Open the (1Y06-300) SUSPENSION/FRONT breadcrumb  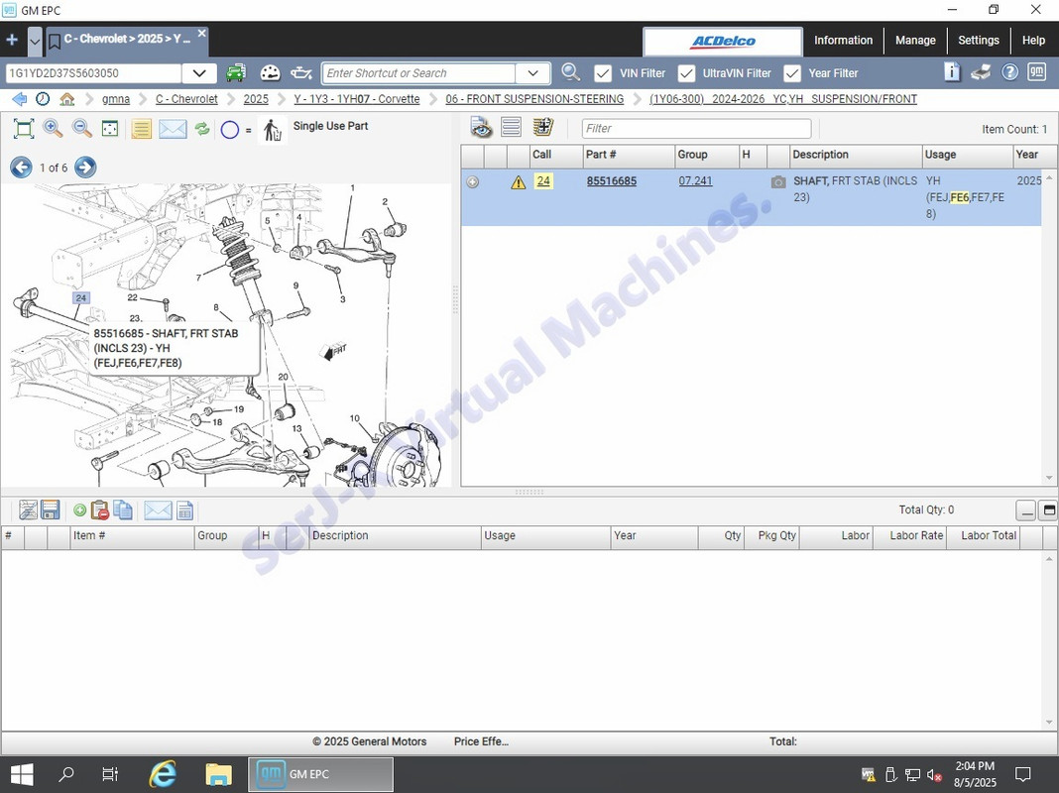(x=782, y=99)
